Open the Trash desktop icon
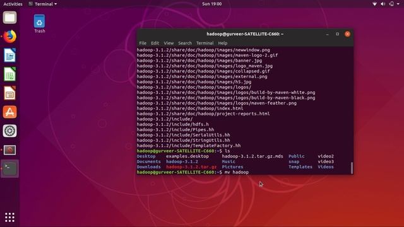The height and width of the screenshot is (227, 404). (x=39, y=24)
